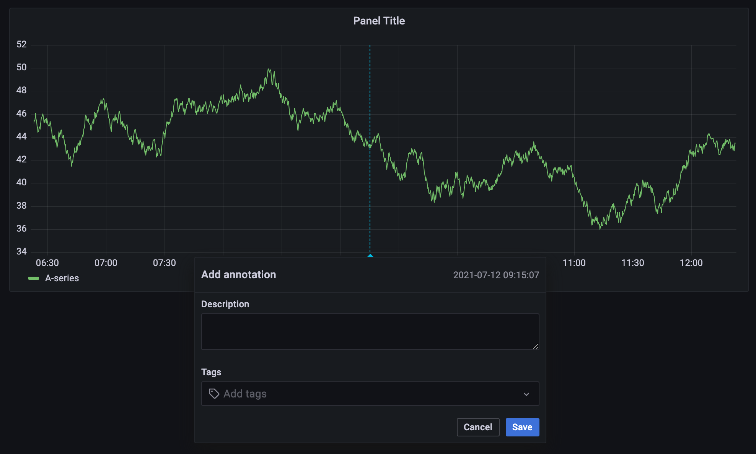Viewport: 756px width, 454px height.
Task: Click the Add annotation heading
Action: tap(238, 275)
